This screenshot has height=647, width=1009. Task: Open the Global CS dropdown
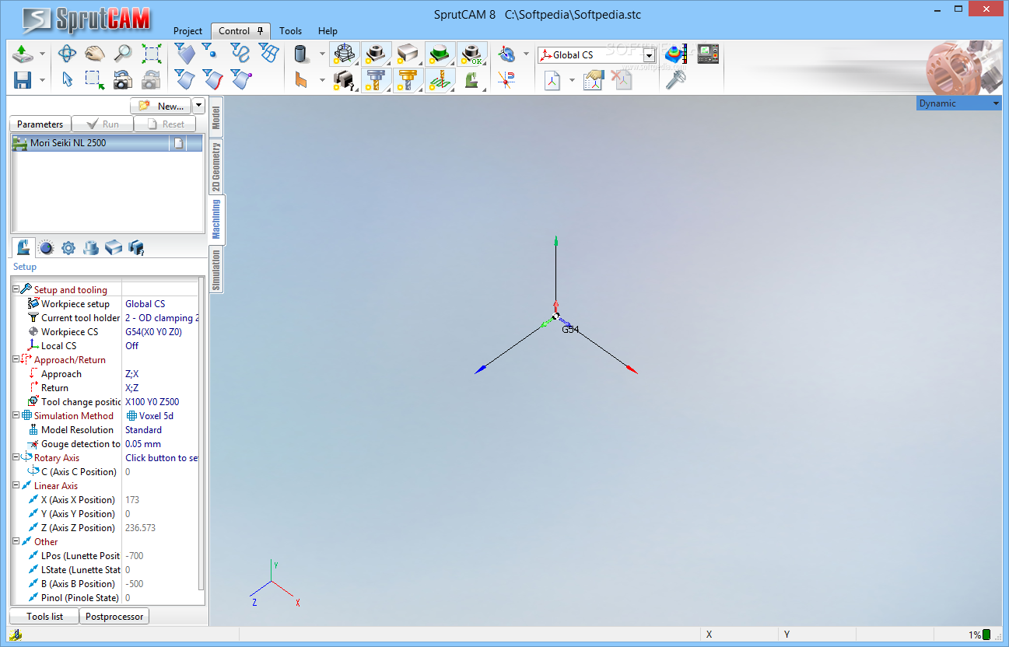tap(649, 55)
